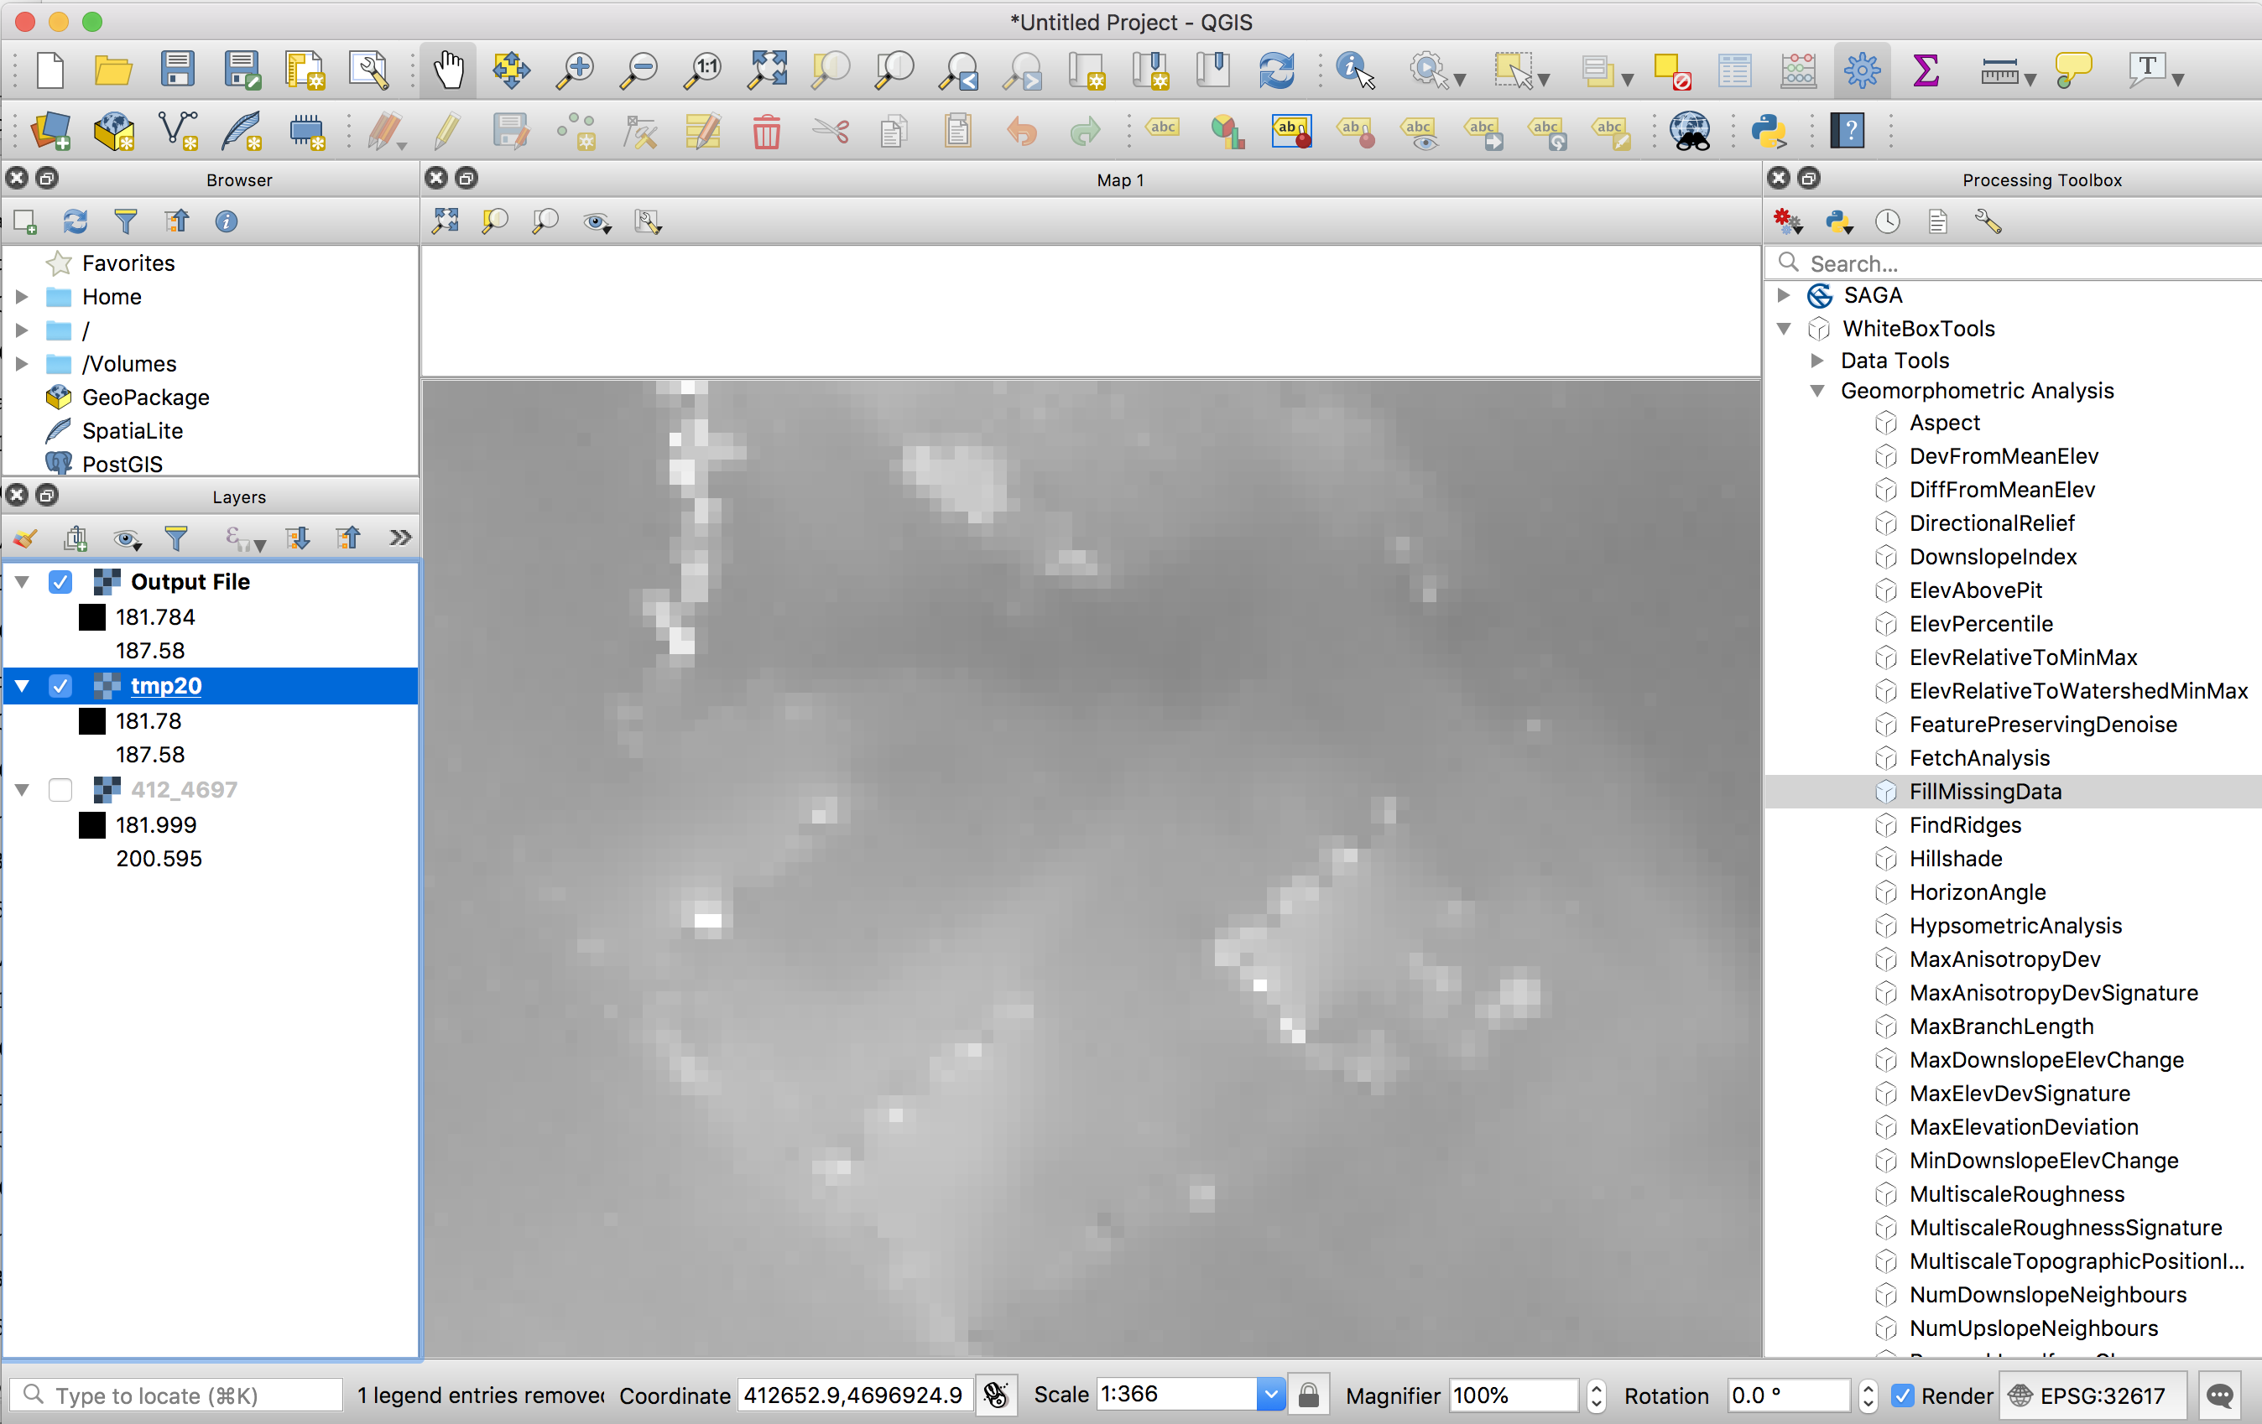
Task: Collapse the 412_4697 layer legend
Action: (22, 790)
